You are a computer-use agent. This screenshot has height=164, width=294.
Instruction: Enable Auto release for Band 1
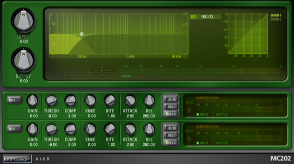[x=171, y=100]
